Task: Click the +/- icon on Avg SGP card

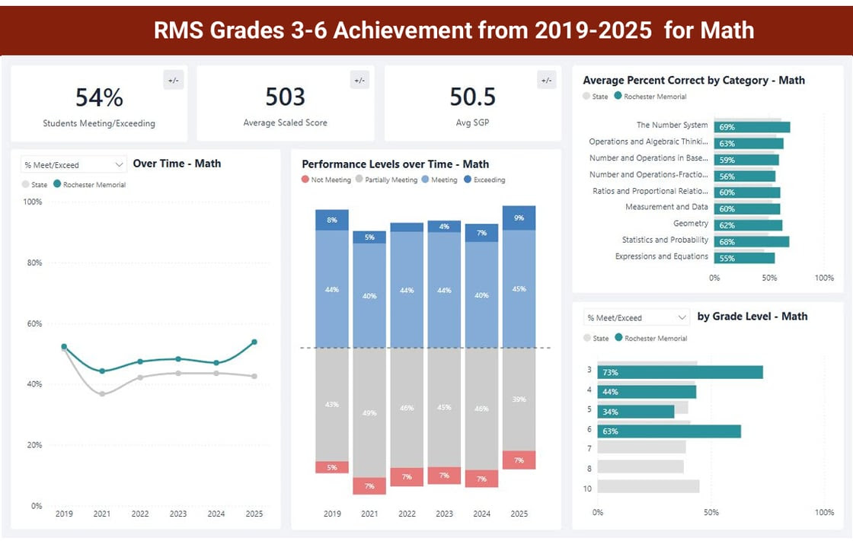Action: pos(546,81)
